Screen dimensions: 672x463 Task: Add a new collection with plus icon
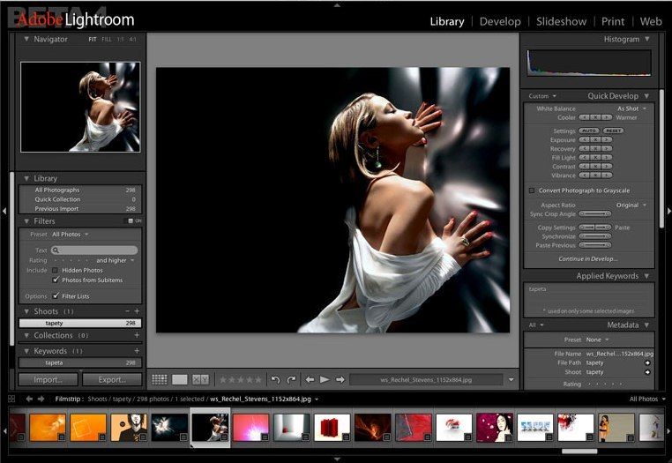137,336
